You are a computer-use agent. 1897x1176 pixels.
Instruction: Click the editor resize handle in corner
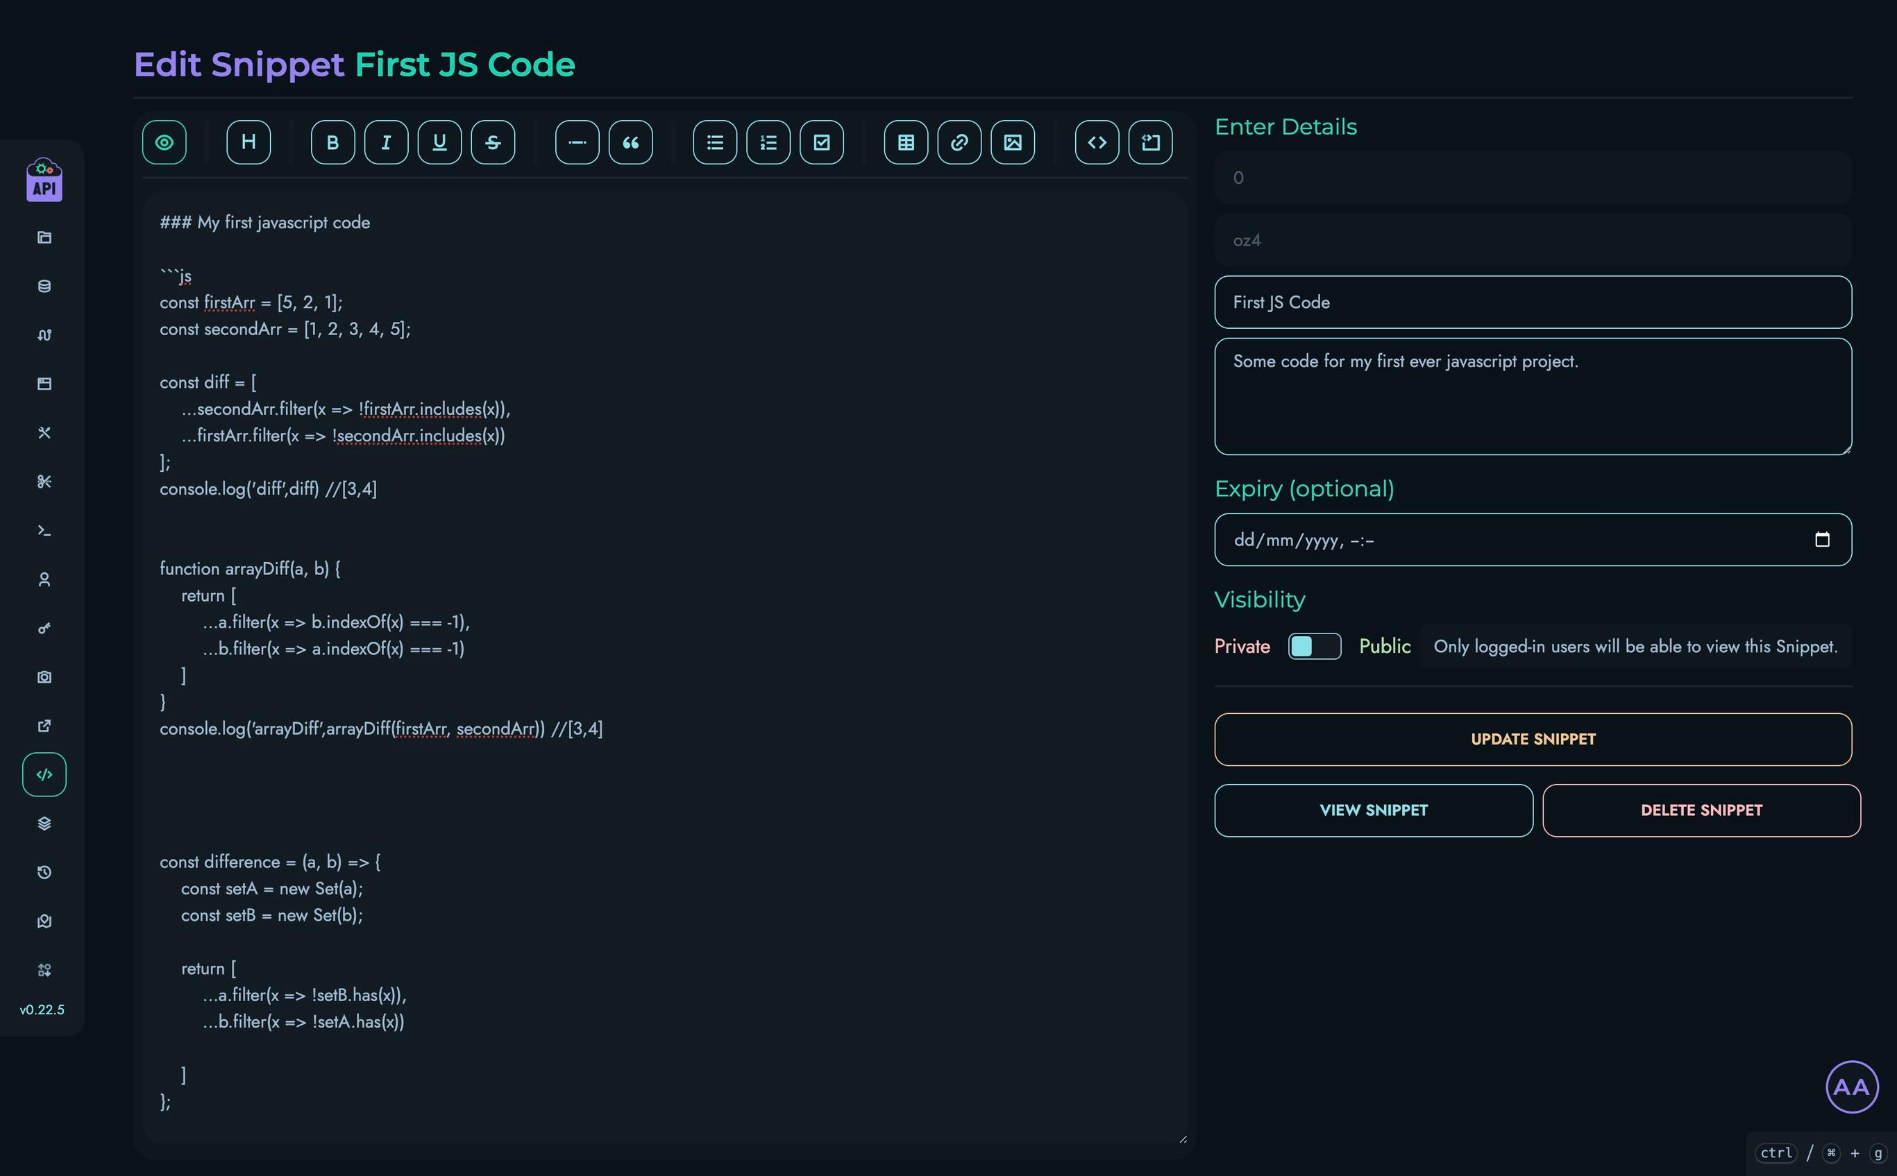pyautogui.click(x=1182, y=1139)
